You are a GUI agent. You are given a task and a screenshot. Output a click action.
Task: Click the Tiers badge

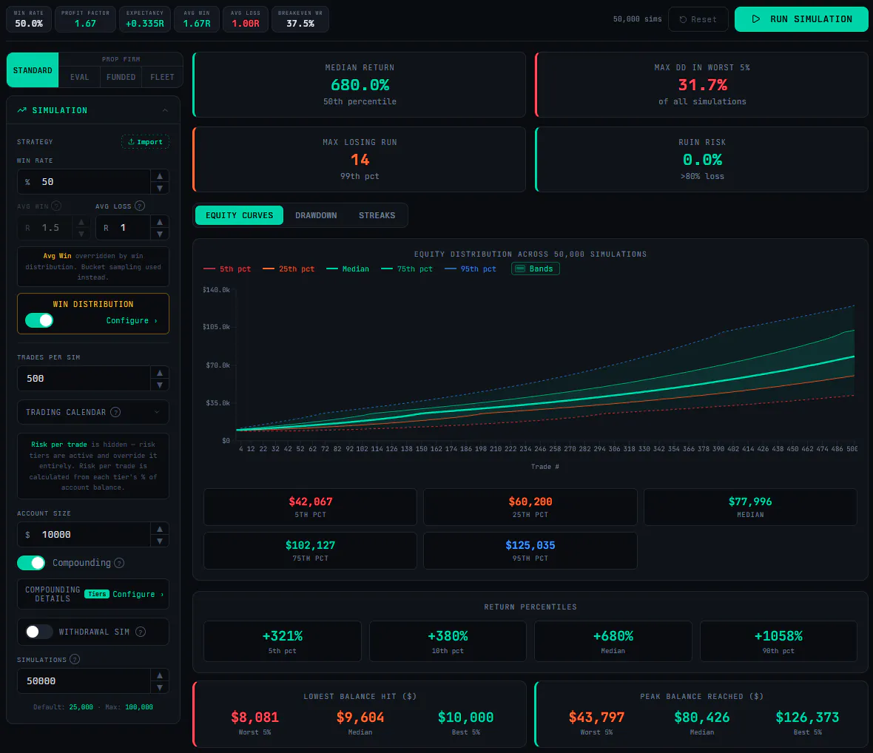coord(97,594)
